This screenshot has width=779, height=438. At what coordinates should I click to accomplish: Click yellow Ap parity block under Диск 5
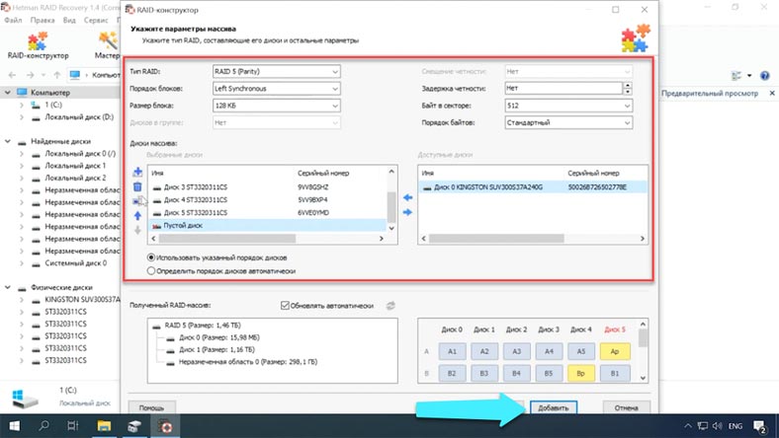click(x=614, y=351)
